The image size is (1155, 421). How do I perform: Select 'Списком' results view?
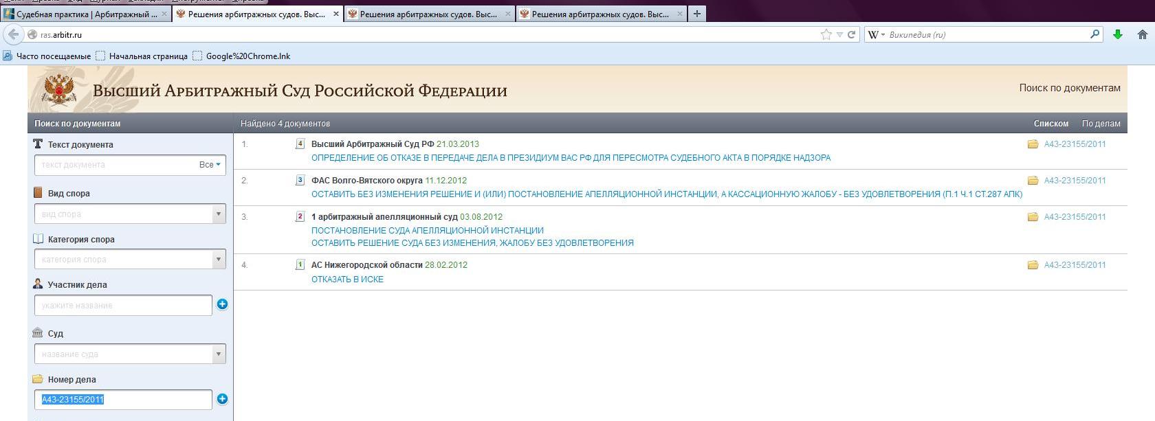click(1050, 124)
